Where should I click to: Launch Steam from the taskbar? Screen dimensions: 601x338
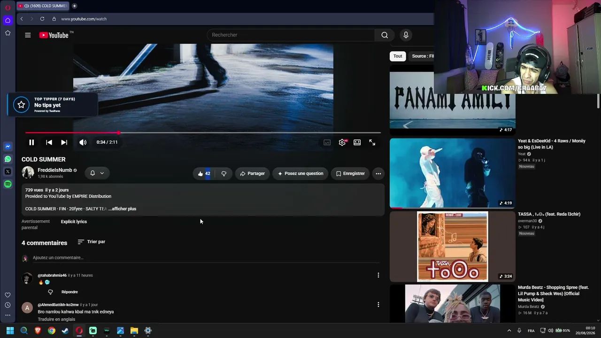coord(65,330)
